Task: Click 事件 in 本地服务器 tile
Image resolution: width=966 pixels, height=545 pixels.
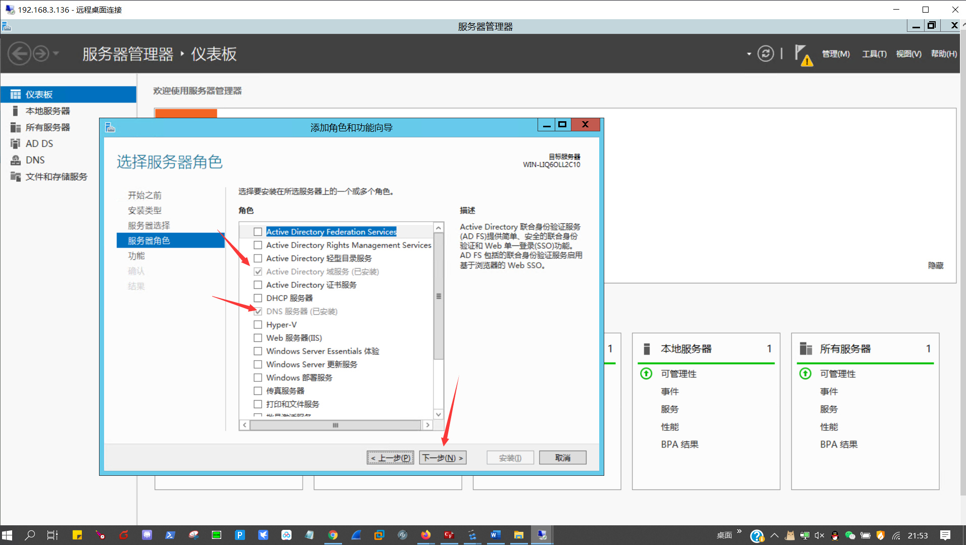Action: pos(669,391)
